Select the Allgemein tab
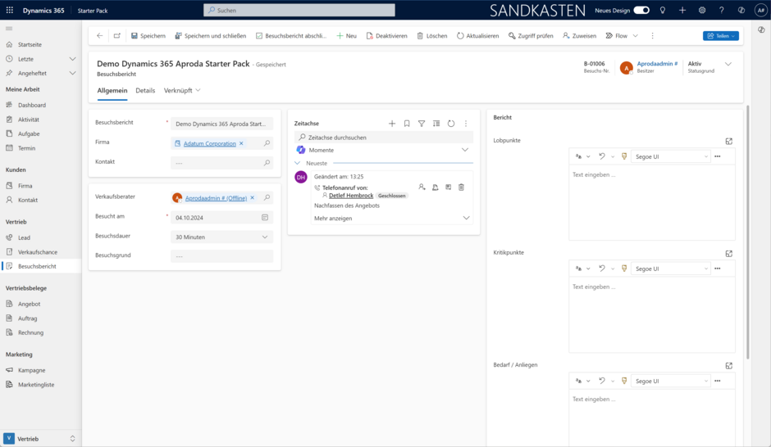 [112, 90]
